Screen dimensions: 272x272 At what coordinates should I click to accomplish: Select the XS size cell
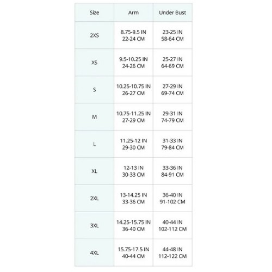94,63
